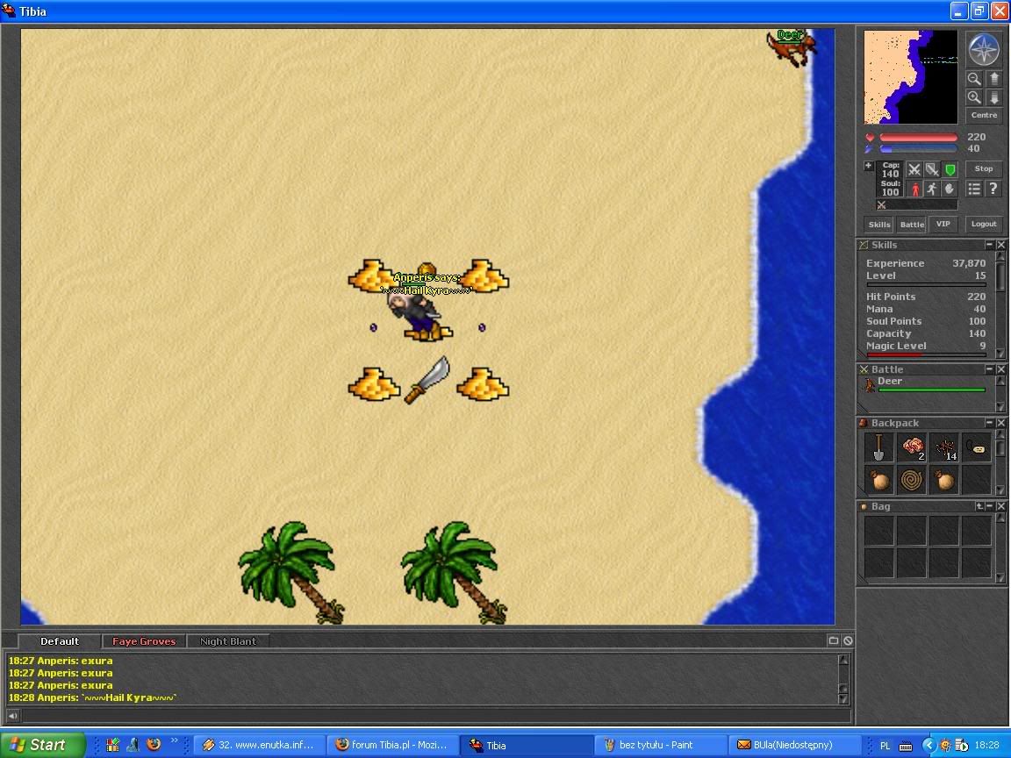Click the PL language indicator
This screenshot has height=758, width=1011.
coord(886,746)
